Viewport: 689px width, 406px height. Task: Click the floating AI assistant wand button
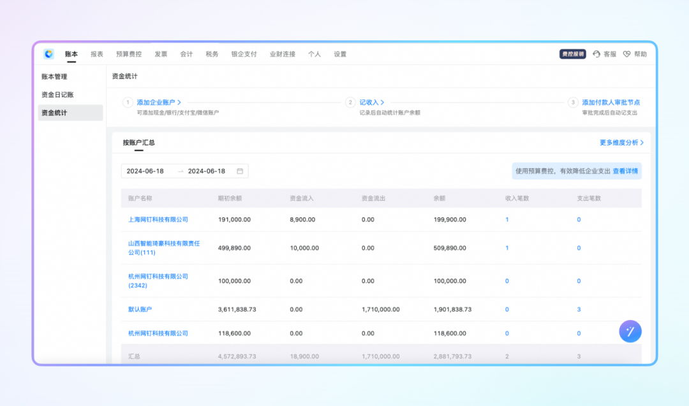coord(630,331)
